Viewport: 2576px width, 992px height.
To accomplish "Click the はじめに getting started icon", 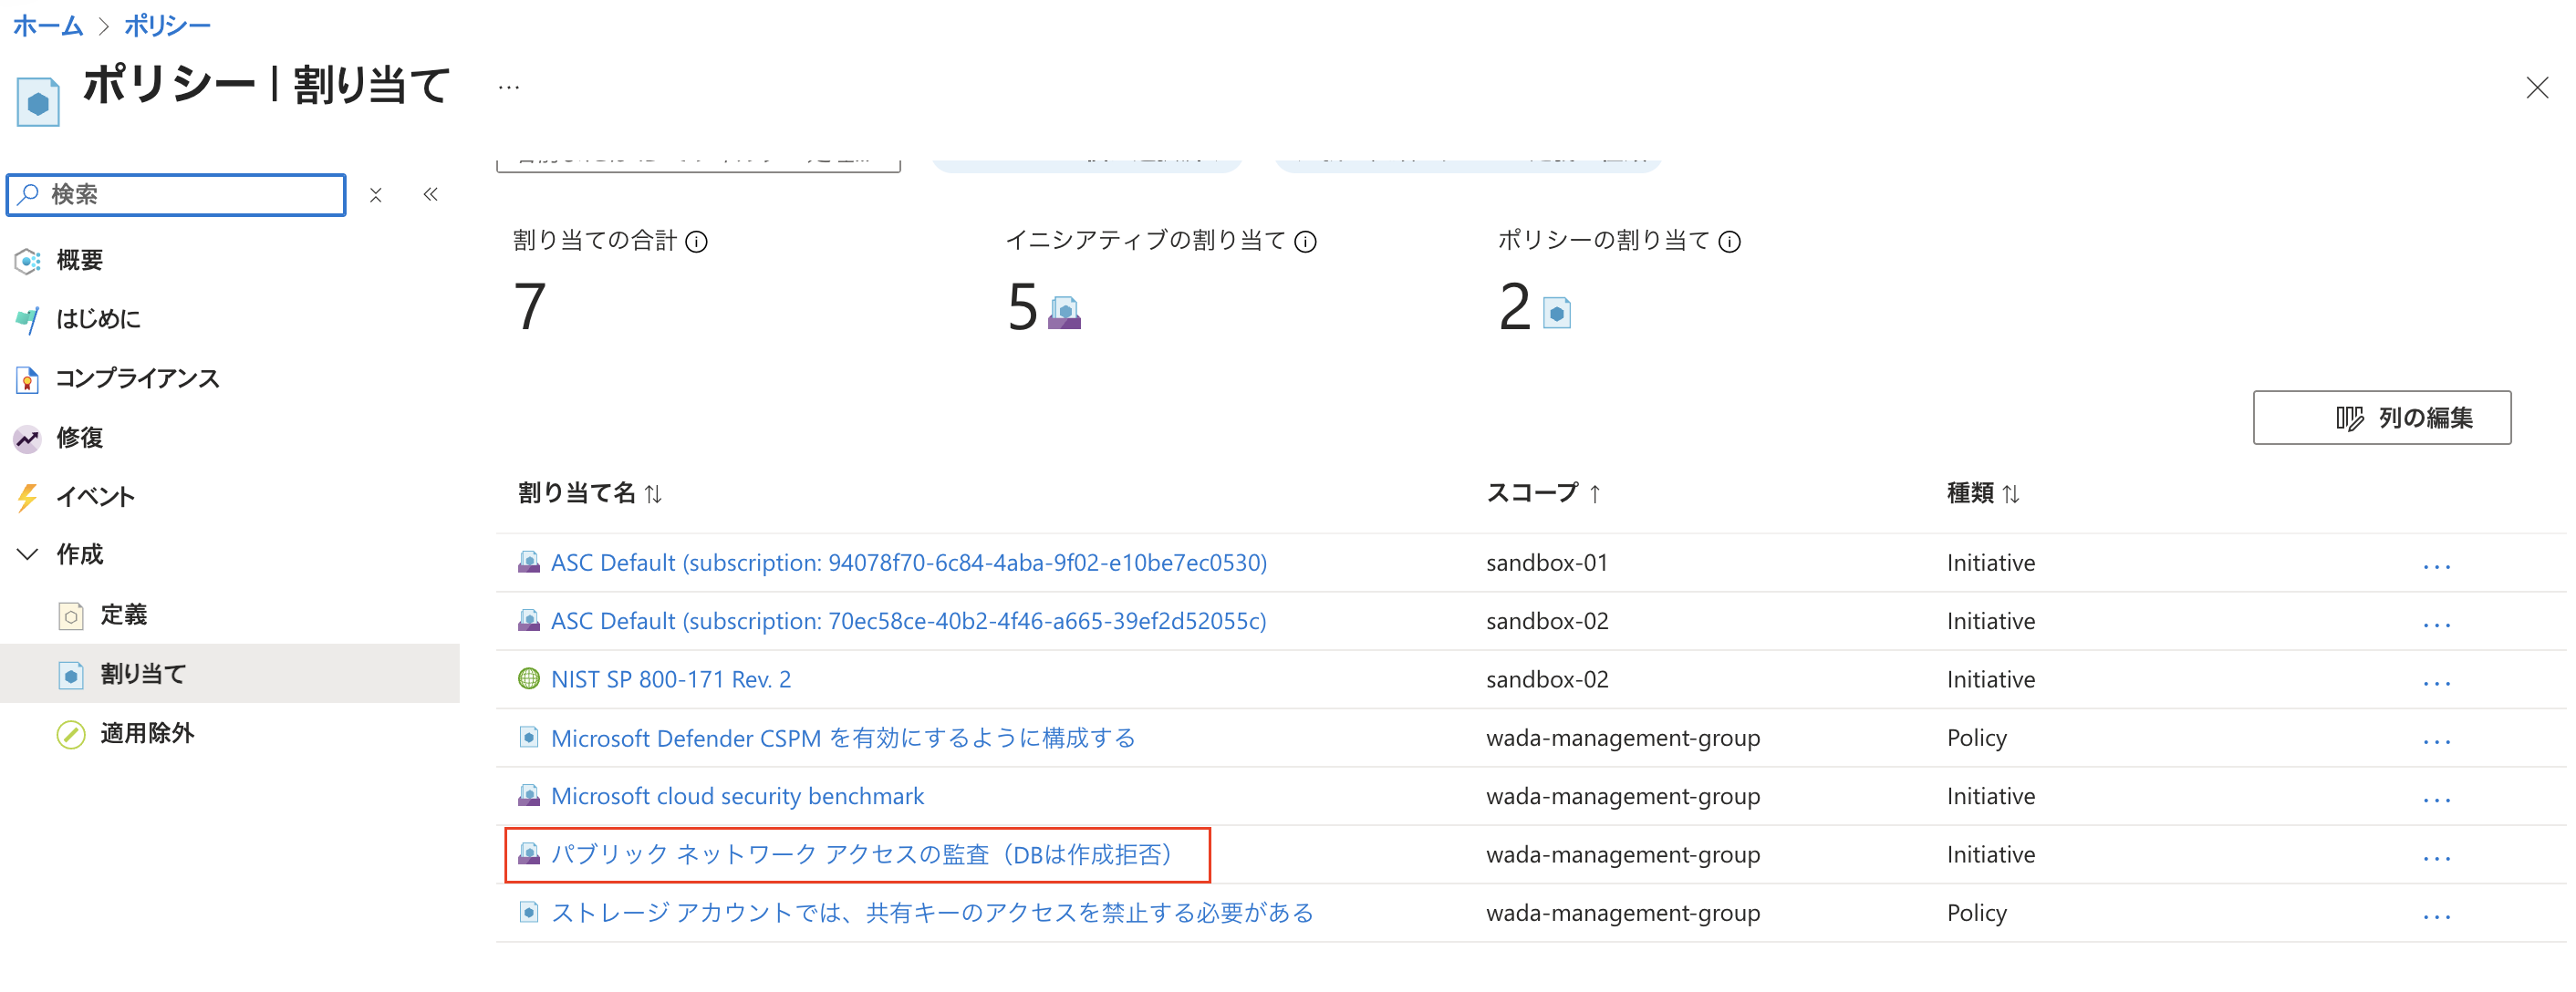I will 27,320.
